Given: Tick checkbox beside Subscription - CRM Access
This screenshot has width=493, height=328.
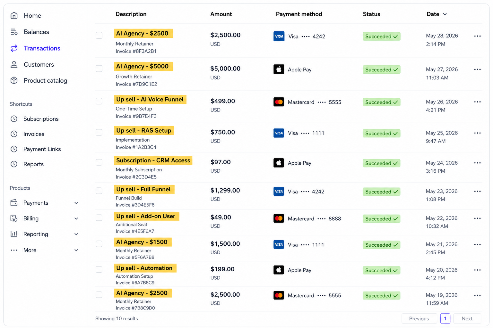Looking at the screenshot, I should pyautogui.click(x=99, y=162).
